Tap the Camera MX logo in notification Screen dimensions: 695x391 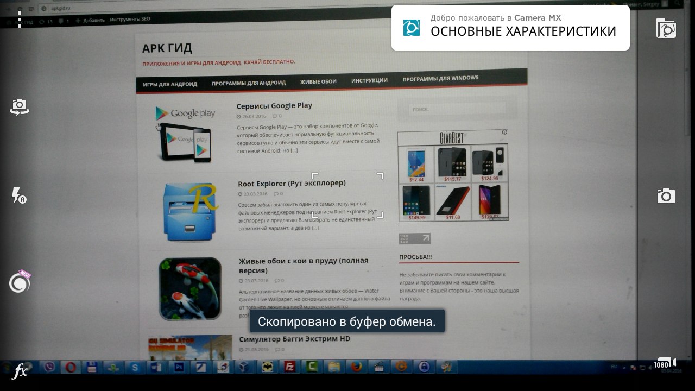point(412,28)
